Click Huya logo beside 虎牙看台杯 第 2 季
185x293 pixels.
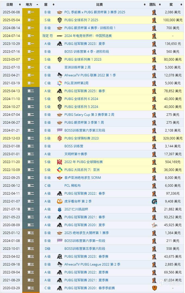pos(59,201)
